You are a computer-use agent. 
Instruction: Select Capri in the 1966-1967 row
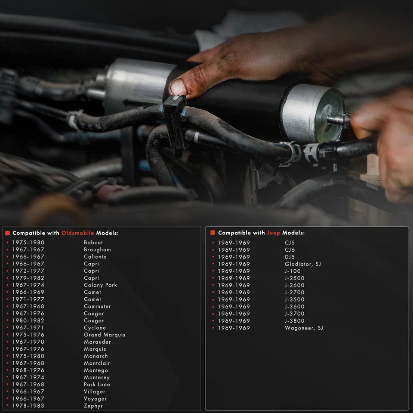(x=91, y=264)
